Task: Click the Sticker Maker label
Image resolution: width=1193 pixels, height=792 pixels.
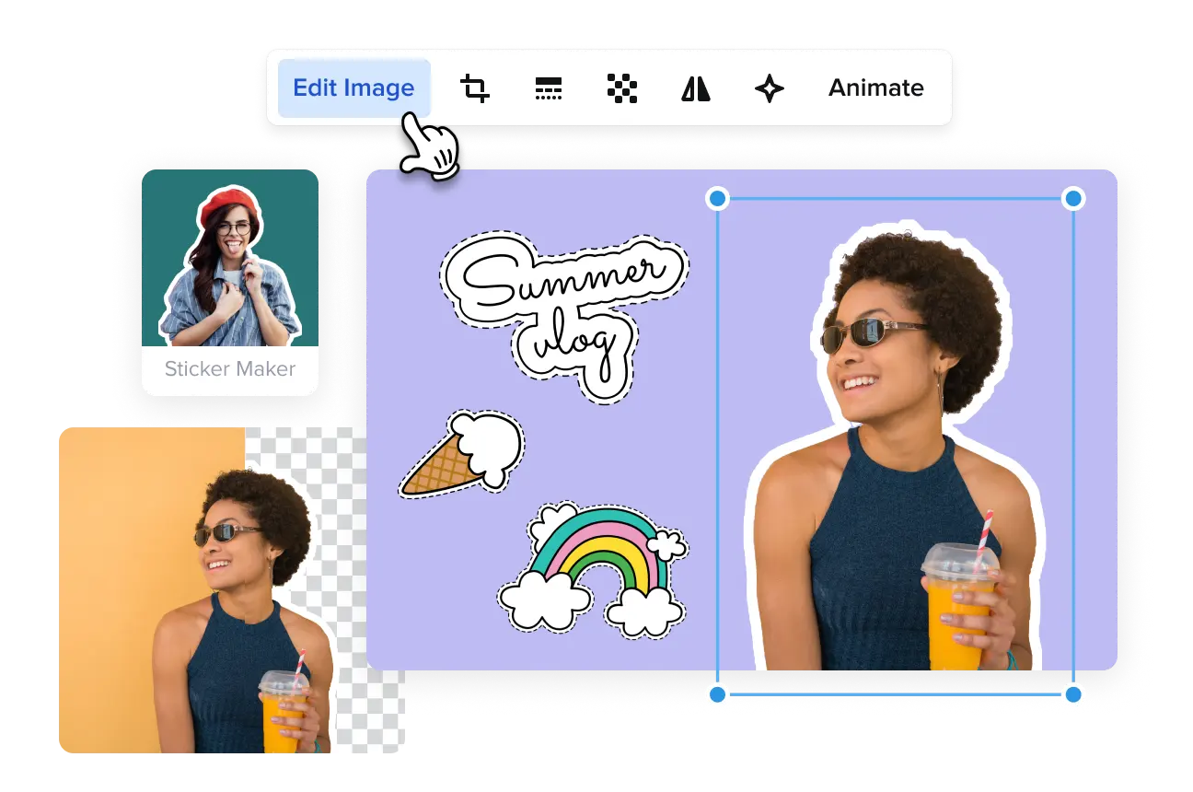Action: point(229,369)
